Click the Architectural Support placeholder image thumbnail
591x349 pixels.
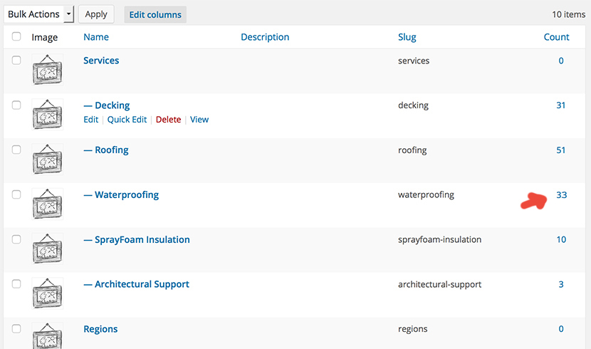(47, 293)
